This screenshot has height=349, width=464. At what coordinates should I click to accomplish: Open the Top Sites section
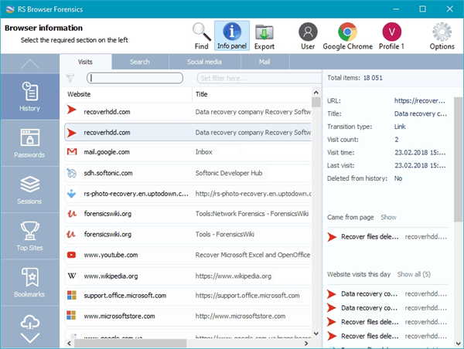pos(29,237)
